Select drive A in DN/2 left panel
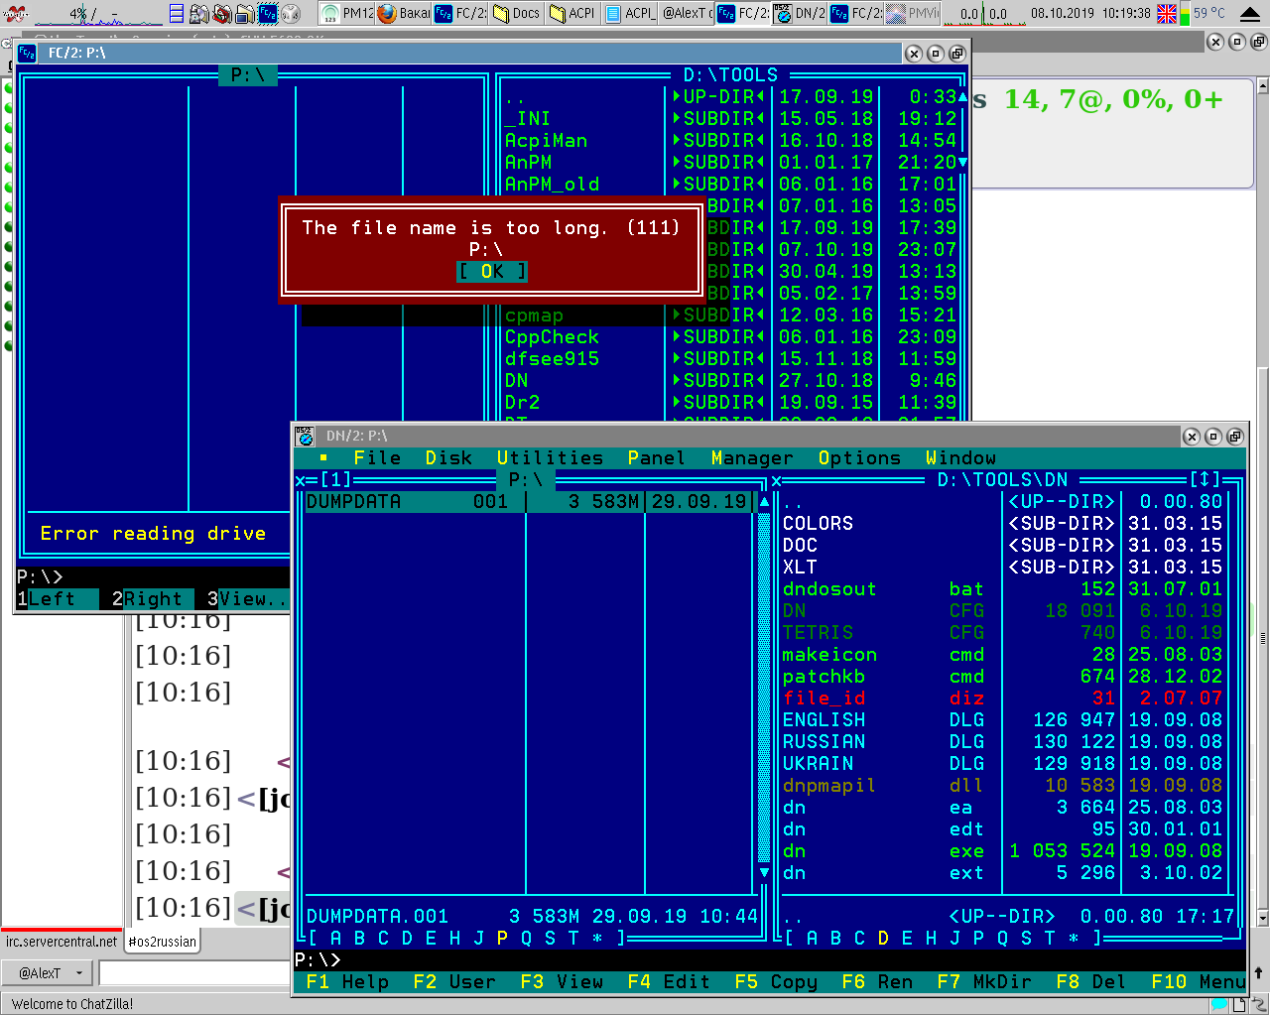This screenshot has height=1016, width=1270. 335,938
